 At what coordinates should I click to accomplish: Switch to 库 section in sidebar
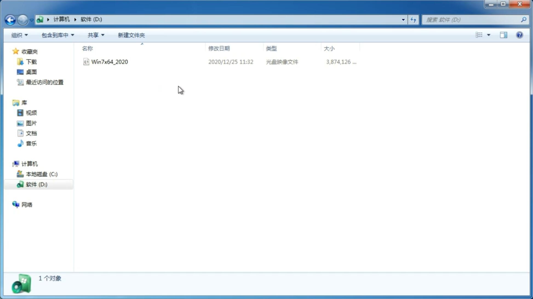24,102
